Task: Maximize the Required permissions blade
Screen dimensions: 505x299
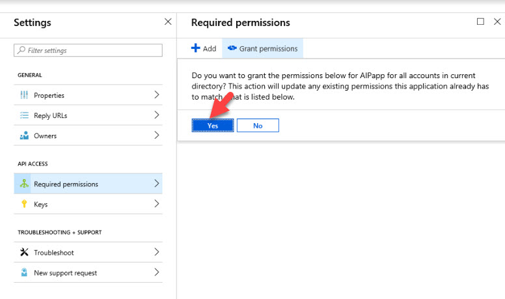Action: tap(480, 21)
